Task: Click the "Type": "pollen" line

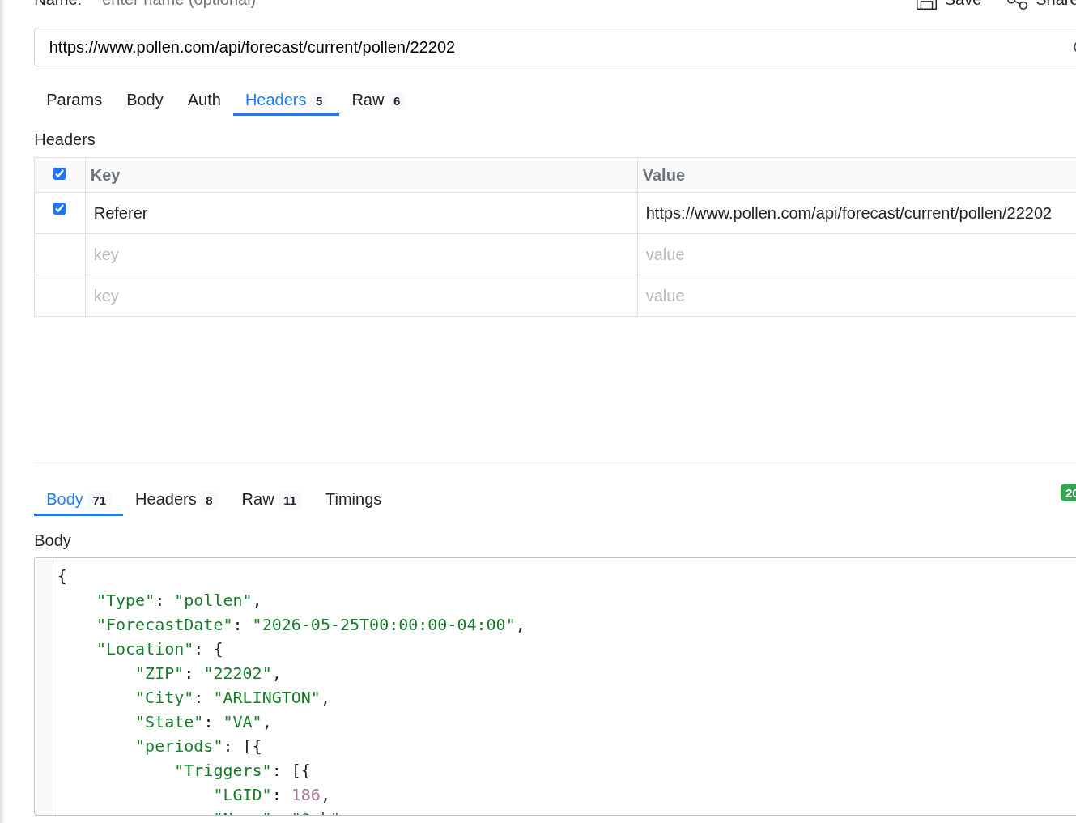Action: (x=179, y=600)
